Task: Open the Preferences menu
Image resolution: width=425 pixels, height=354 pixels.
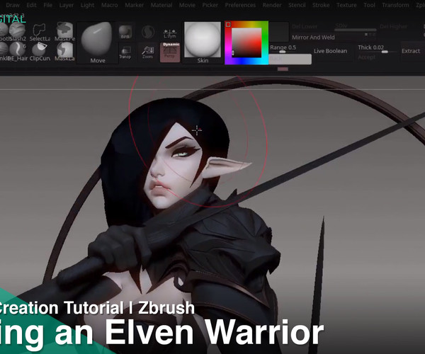Action: [240, 5]
